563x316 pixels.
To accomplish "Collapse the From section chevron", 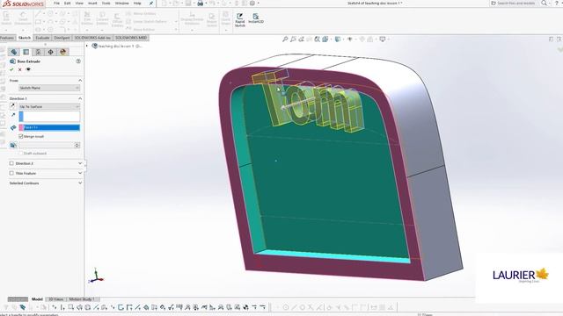I will (80, 80).
